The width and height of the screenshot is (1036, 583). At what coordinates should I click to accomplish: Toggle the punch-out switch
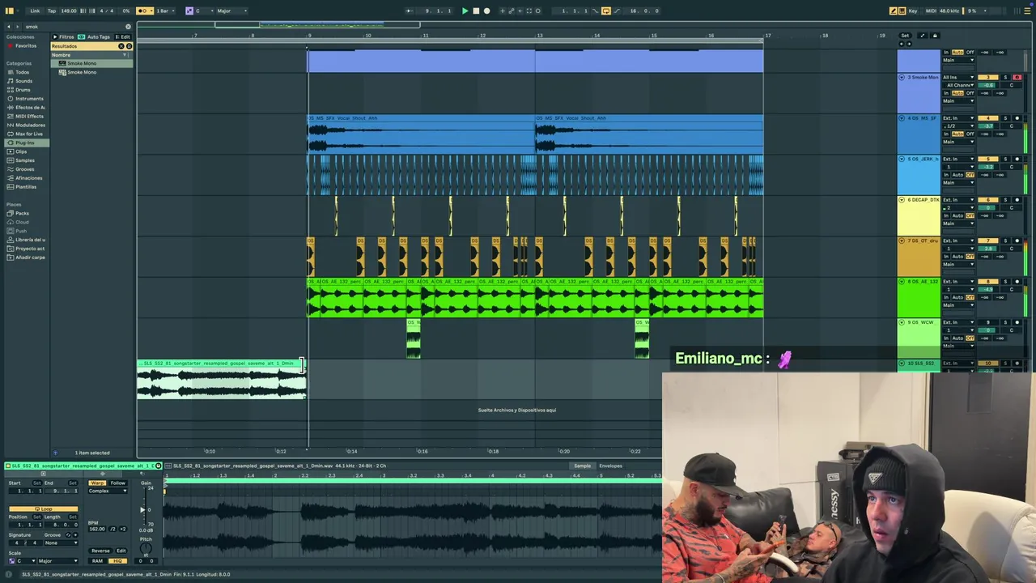click(617, 11)
